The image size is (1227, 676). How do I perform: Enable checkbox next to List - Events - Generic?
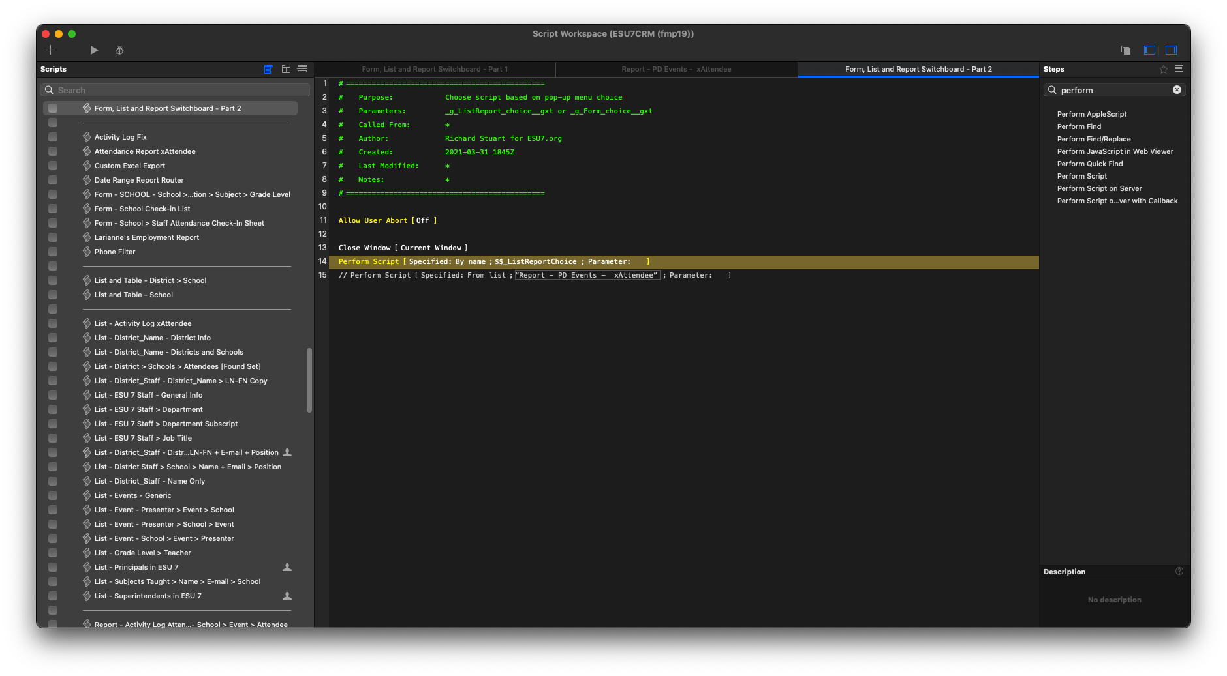click(53, 495)
